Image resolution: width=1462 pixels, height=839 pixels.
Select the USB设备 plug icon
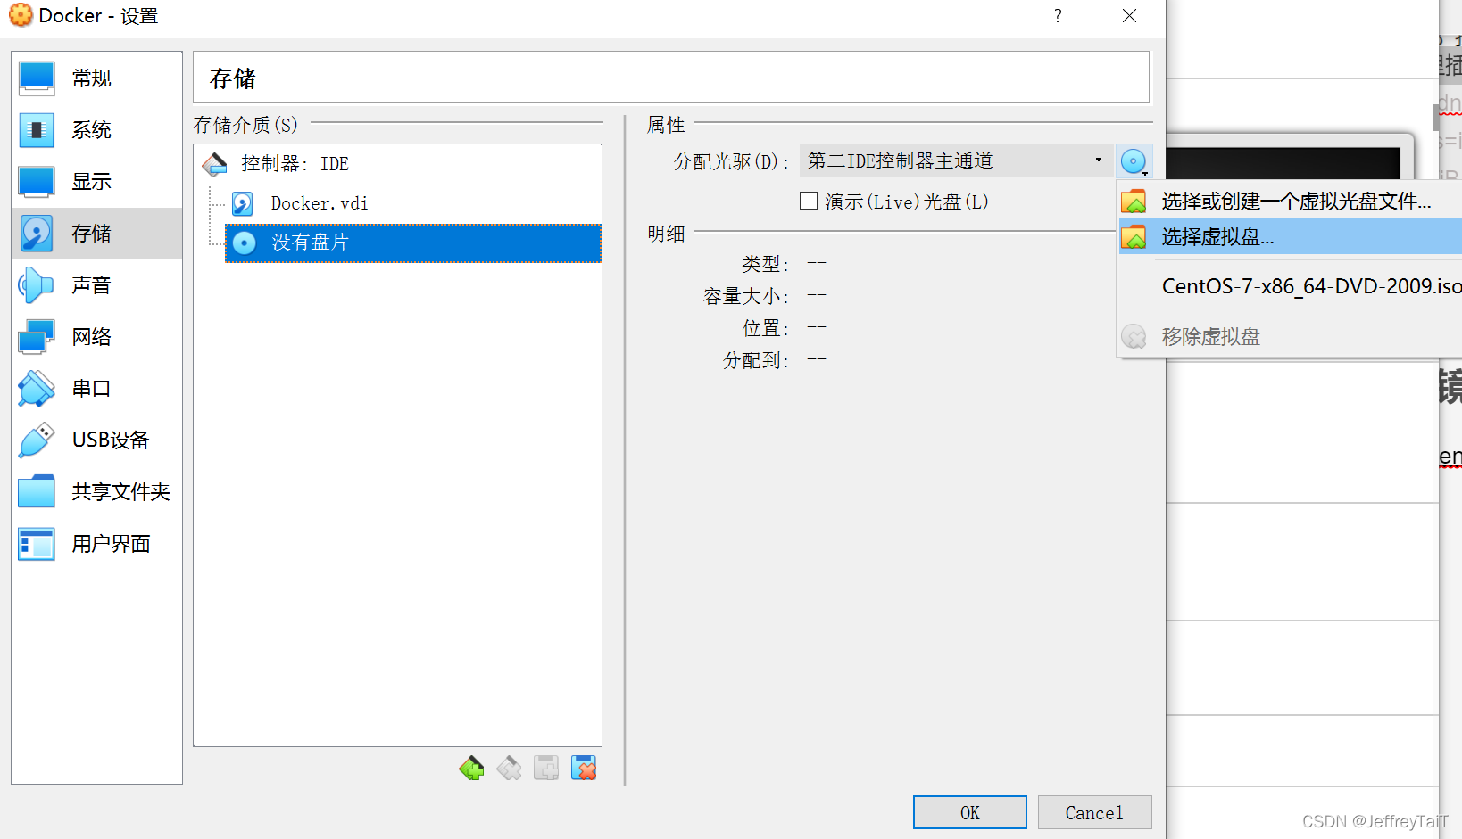pos(37,440)
